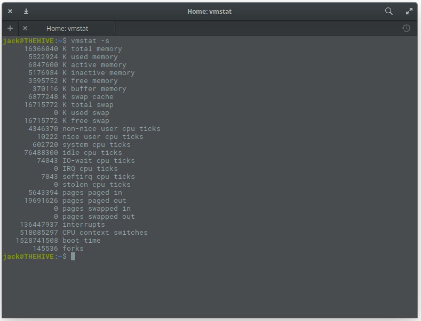
Task: Click the download arrow icon in title bar
Action: point(26,11)
